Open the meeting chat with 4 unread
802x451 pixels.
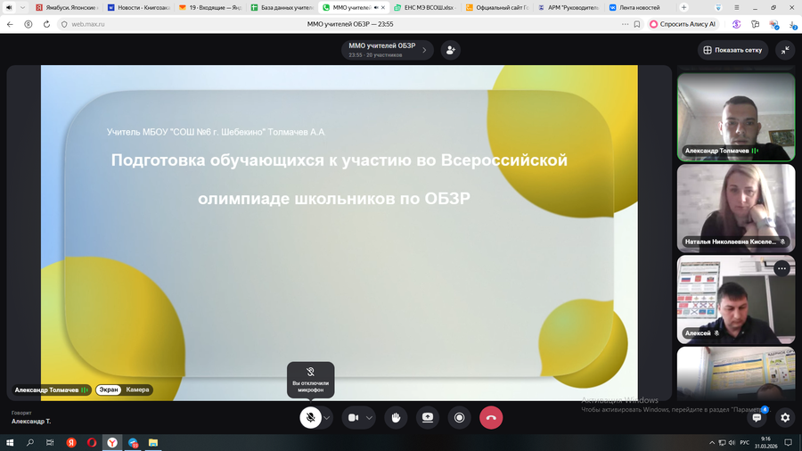click(x=757, y=417)
